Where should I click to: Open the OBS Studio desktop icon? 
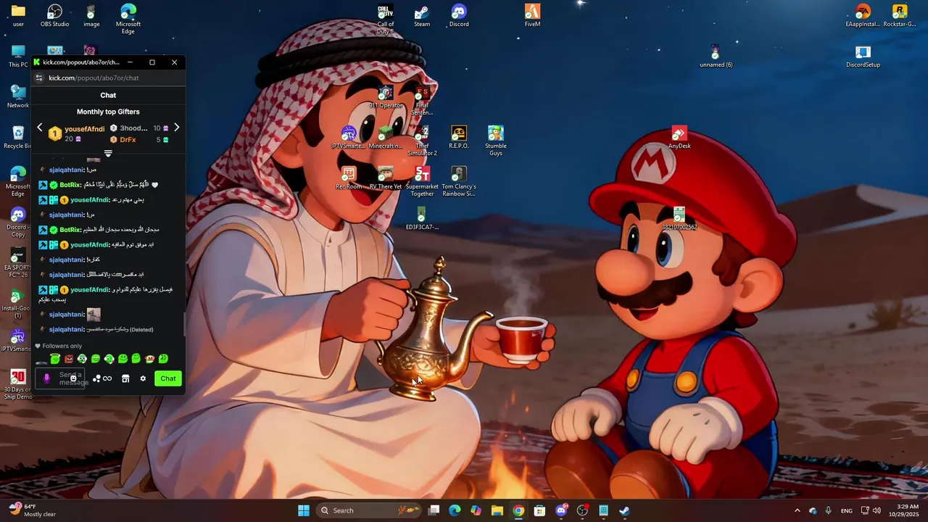tap(54, 15)
